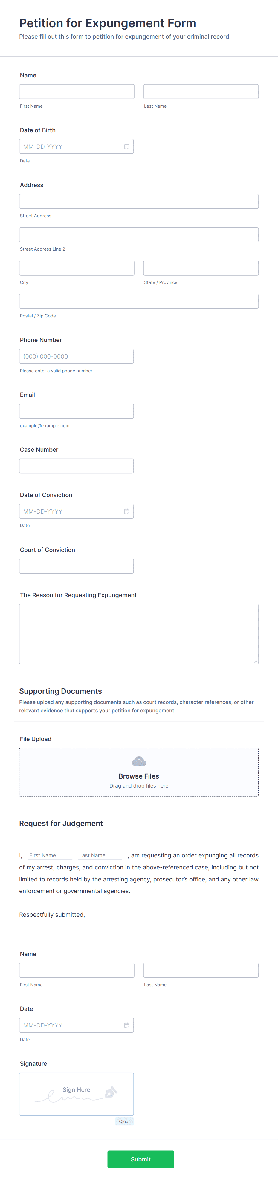Click the Court of Conviction field
This screenshot has height=1183, width=278.
(x=76, y=566)
